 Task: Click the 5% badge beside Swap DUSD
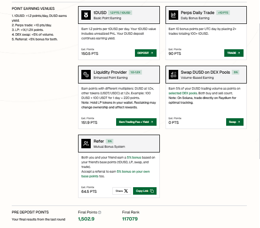point(236,72)
